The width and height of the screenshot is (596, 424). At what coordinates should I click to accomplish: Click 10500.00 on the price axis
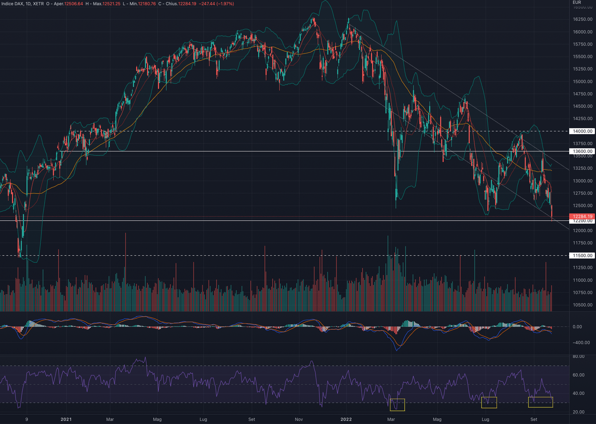click(x=582, y=305)
